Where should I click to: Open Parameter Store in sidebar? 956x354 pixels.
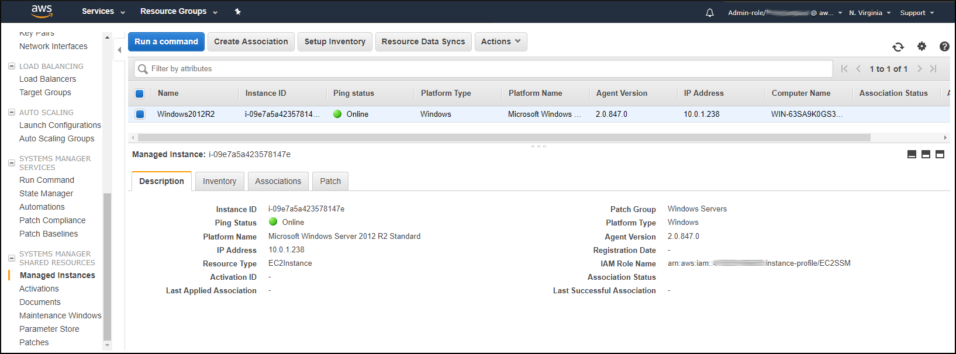(49, 329)
